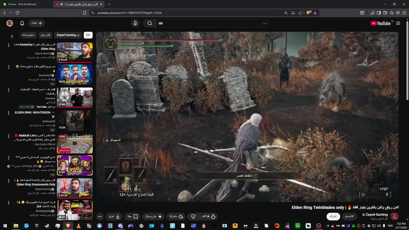Open Windows Start menu
409x230 pixels.
click(x=4, y=226)
